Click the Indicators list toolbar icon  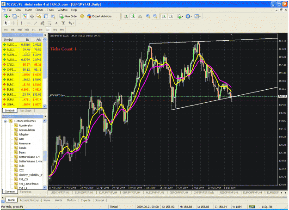click(x=179, y=16)
